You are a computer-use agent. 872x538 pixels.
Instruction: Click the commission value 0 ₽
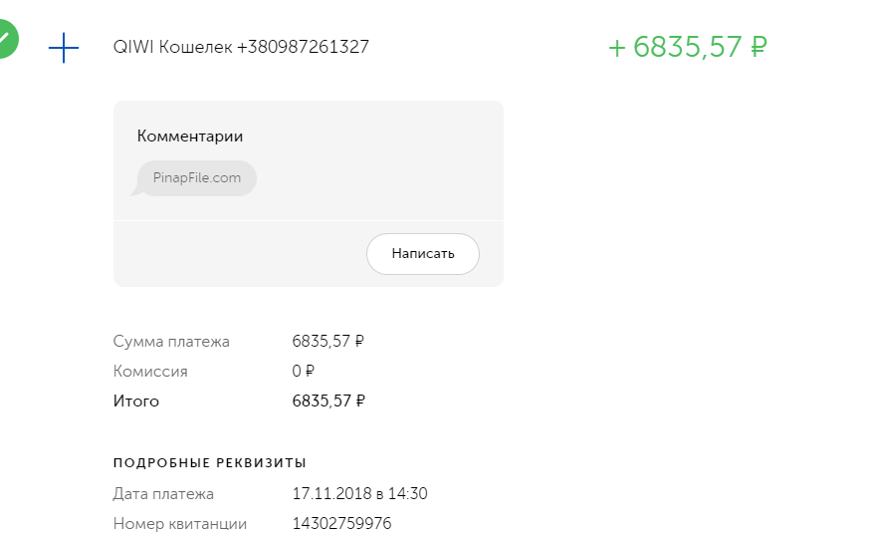pos(303,372)
